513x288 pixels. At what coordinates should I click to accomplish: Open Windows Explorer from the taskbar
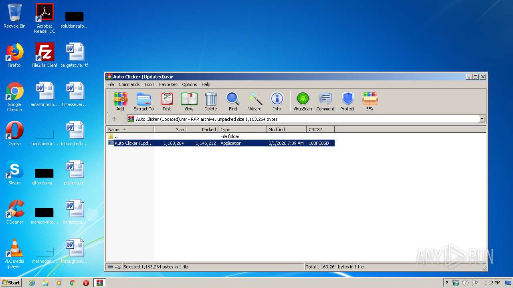tap(45, 283)
